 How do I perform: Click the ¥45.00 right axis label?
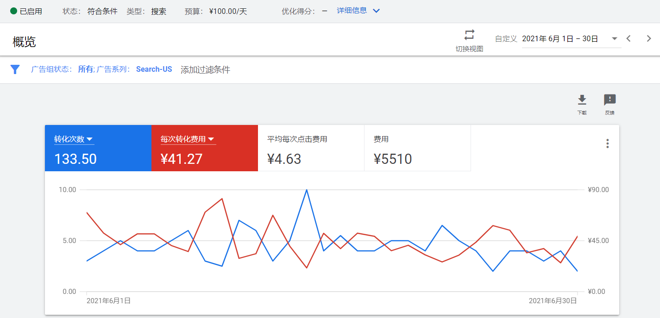coord(598,241)
